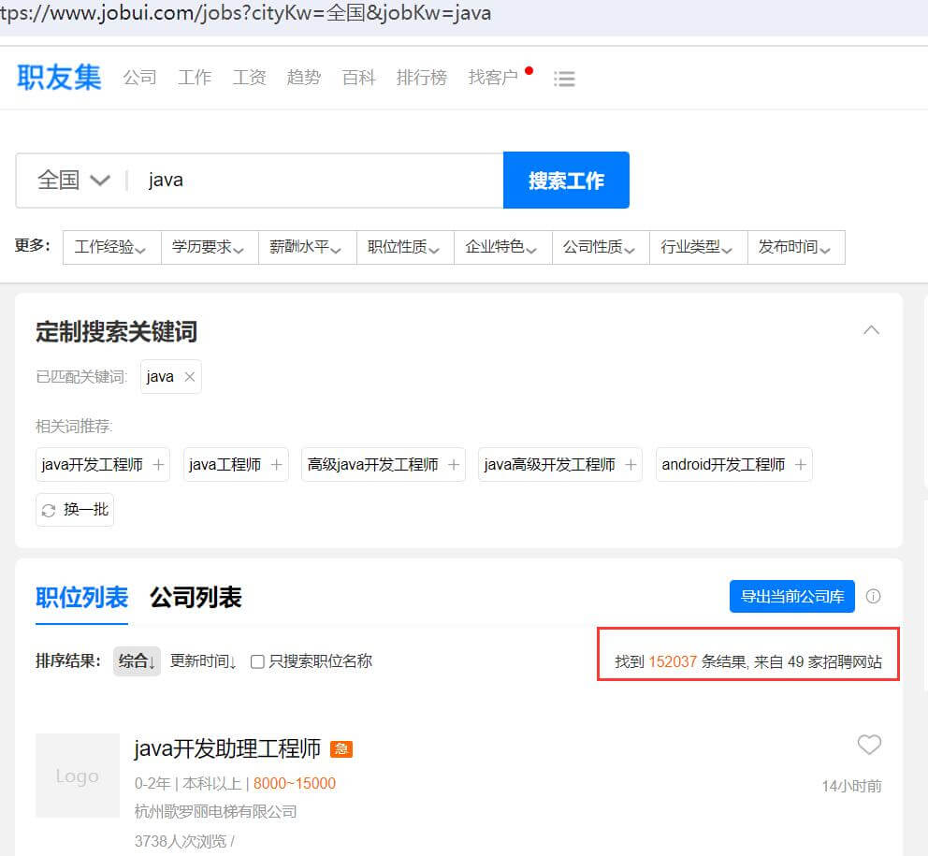
Task: Collapse the 定制搜索关键词 panel
Action: click(x=871, y=330)
